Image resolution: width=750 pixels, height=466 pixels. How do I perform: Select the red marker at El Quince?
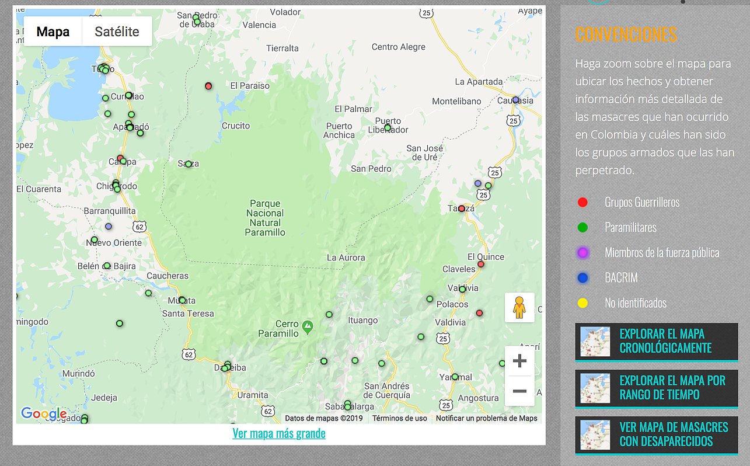pos(481,264)
